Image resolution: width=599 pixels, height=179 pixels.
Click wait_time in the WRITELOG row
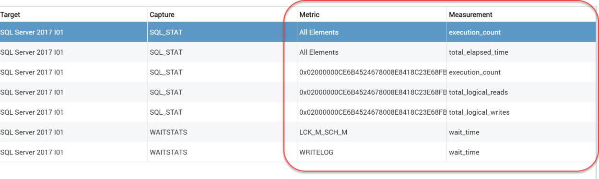(x=464, y=153)
